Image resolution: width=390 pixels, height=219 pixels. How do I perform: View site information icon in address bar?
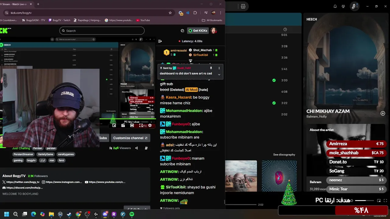(x=6, y=13)
